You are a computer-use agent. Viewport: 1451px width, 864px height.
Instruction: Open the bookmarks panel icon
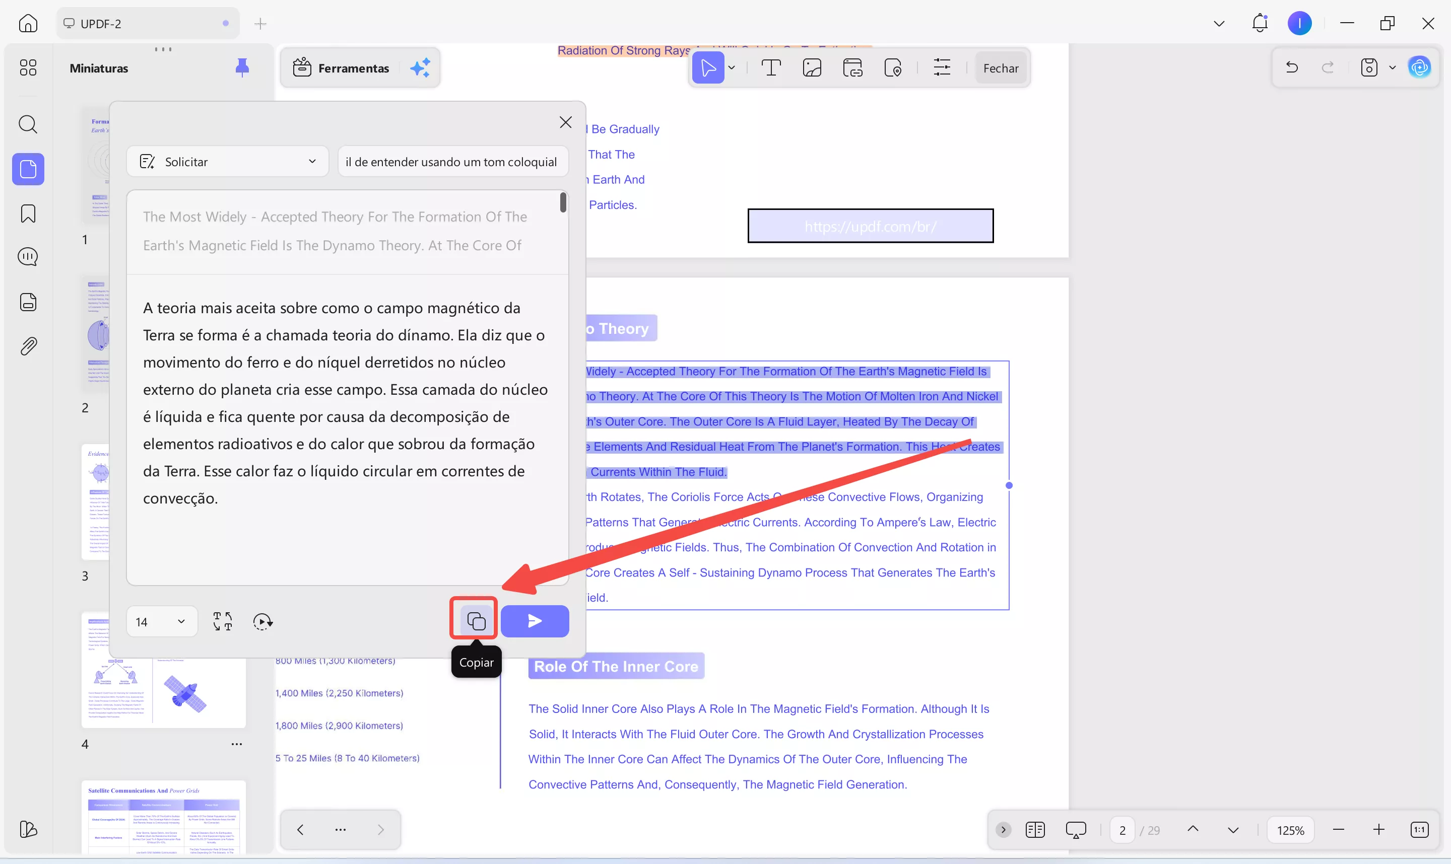(28, 213)
